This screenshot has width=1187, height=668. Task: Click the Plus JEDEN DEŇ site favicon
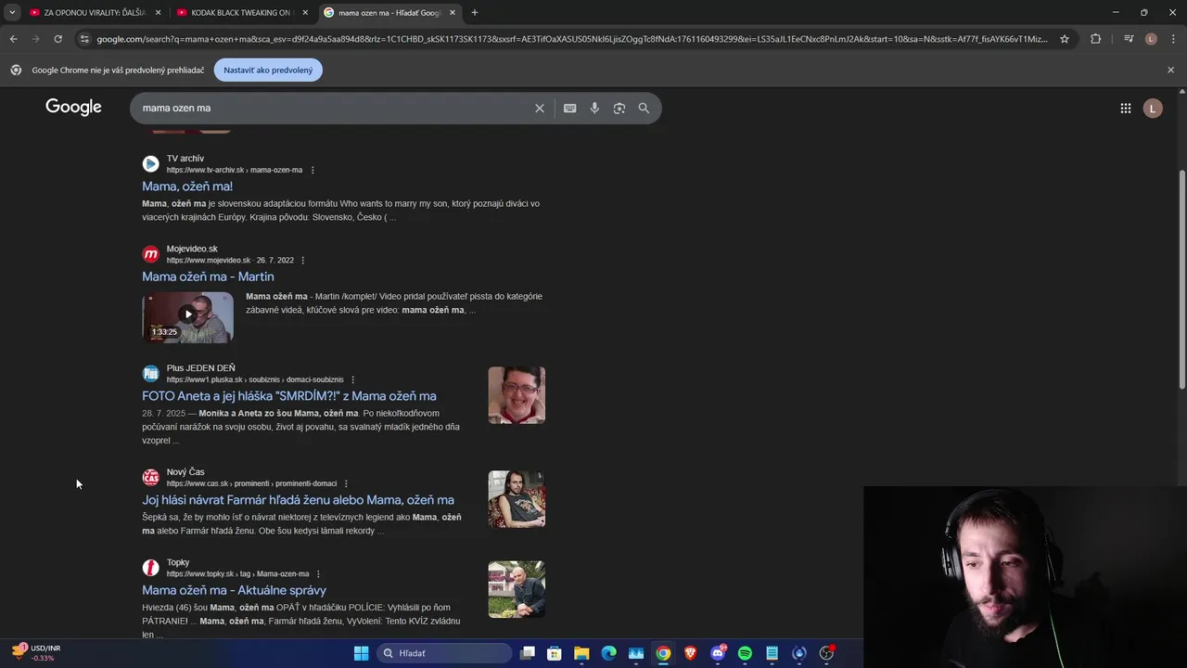[150, 374]
